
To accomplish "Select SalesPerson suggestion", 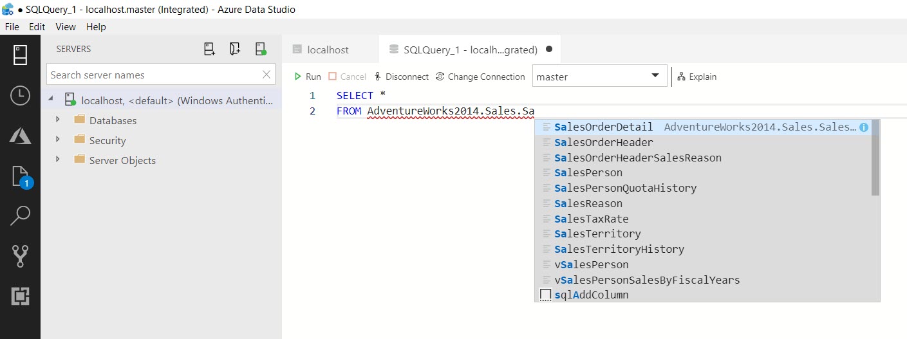I will [702, 173].
